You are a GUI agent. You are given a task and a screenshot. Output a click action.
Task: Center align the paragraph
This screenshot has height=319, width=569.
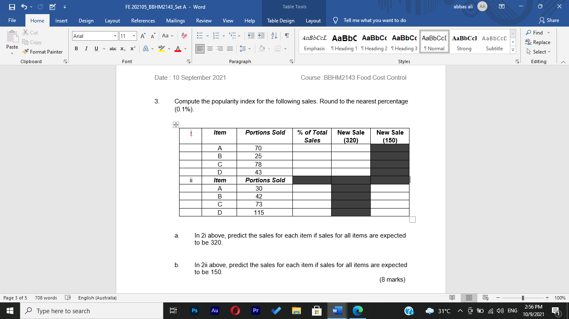(210, 49)
